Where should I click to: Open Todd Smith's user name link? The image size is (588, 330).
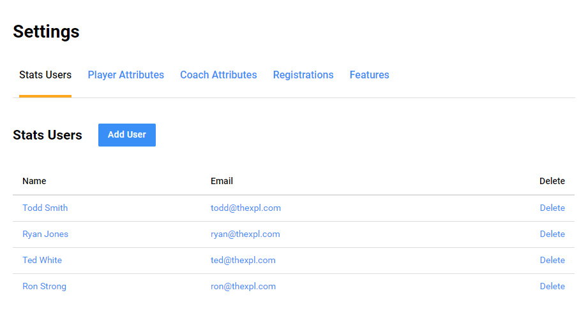[45, 208]
